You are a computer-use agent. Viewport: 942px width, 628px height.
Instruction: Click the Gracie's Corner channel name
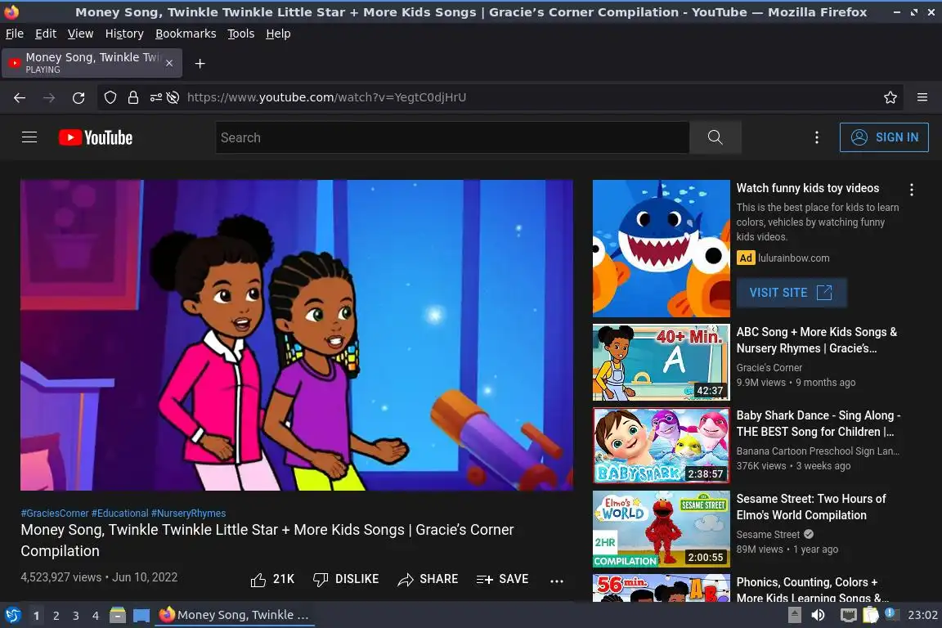pos(769,368)
